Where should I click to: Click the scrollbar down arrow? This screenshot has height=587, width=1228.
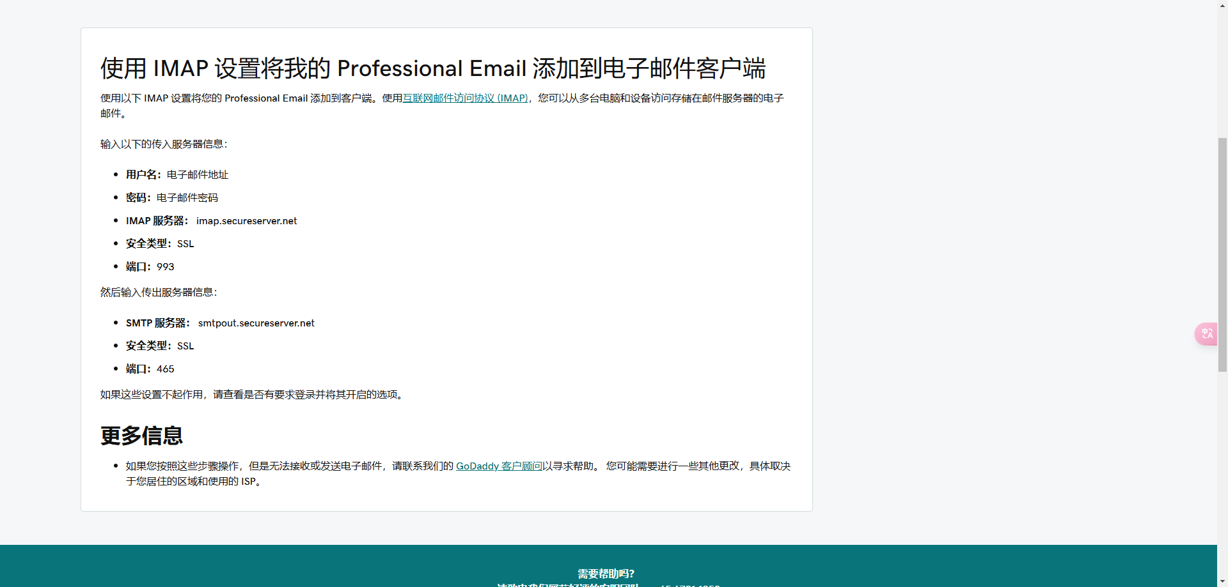coord(1222,581)
